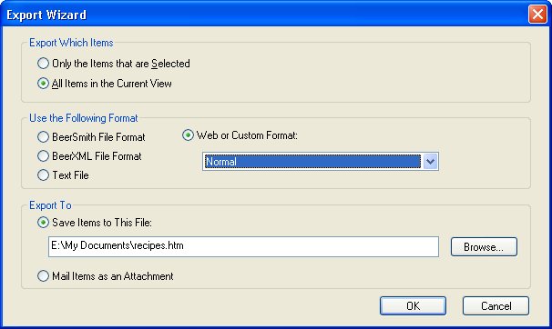The image size is (552, 329).
Task: Confirm export with the OK button
Action: (413, 306)
